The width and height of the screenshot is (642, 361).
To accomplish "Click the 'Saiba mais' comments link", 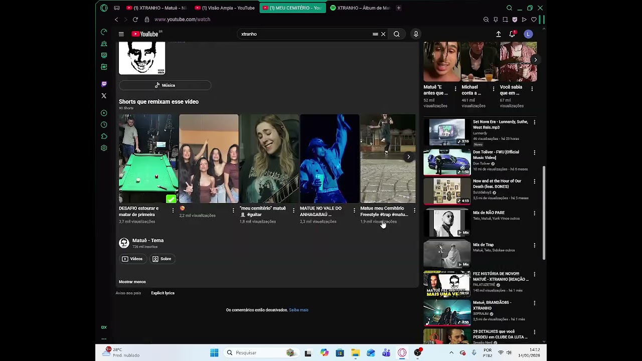I will pos(298,310).
